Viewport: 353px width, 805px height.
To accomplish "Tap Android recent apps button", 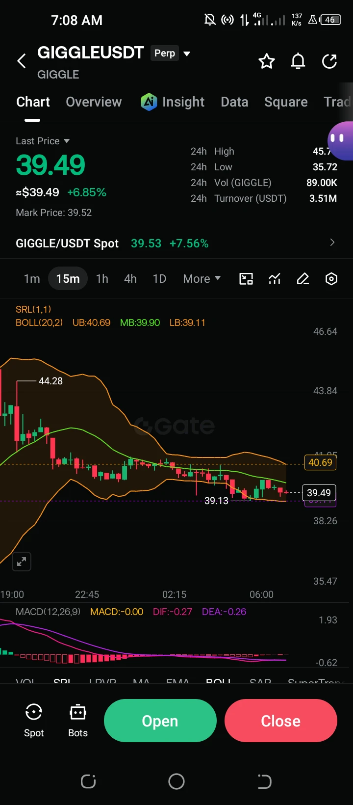I will pos(88,781).
